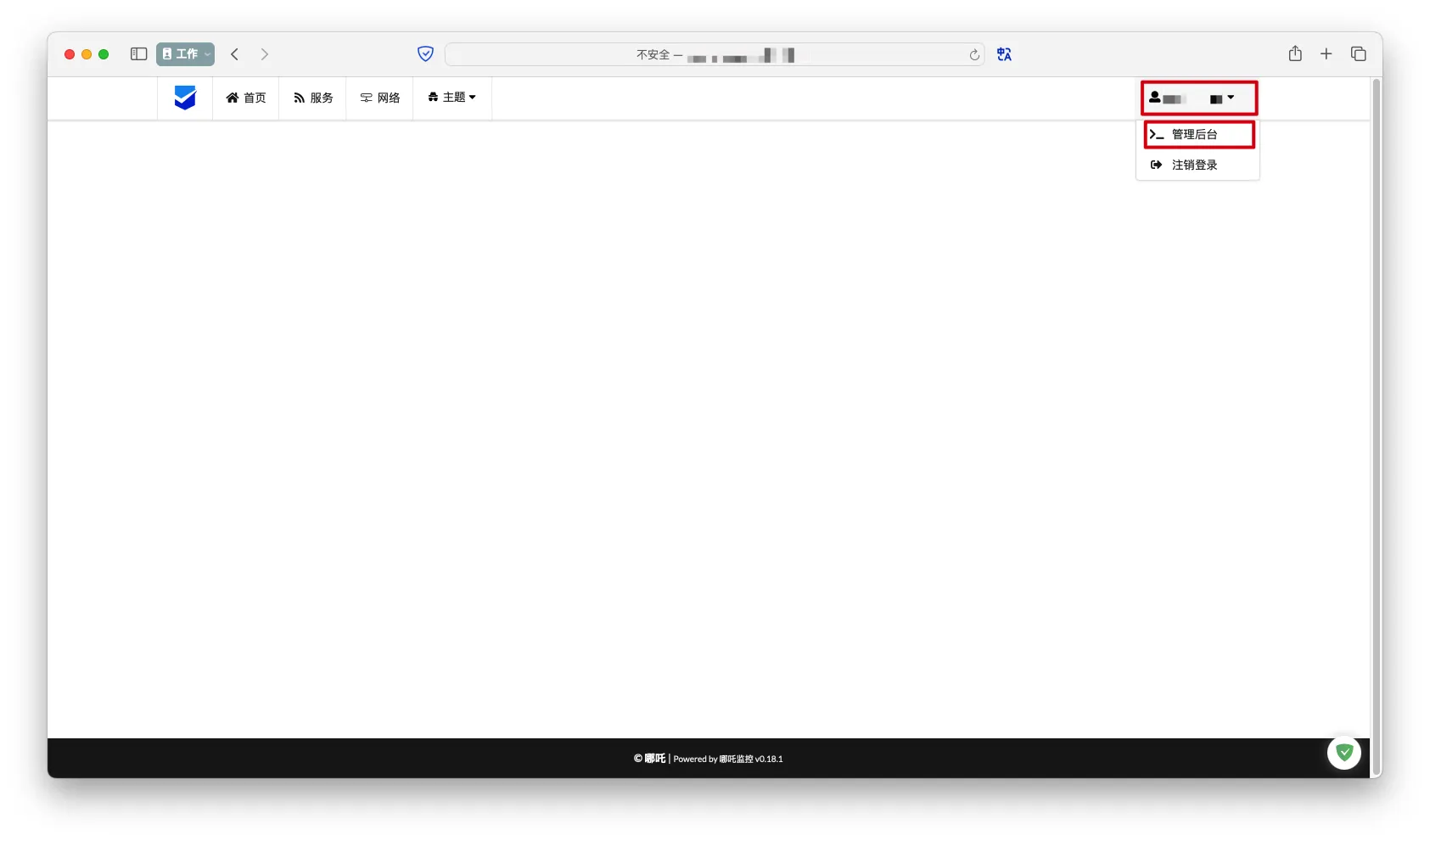Go to the 服务 services page
The width and height of the screenshot is (1430, 841).
tap(313, 98)
